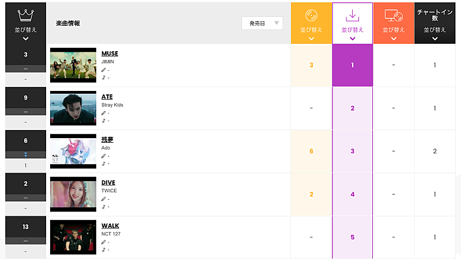Open the MUSE song title link

(x=109, y=54)
